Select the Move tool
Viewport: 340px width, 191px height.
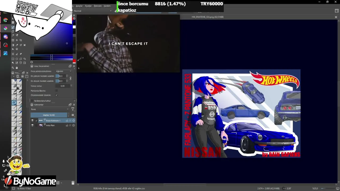17,40
